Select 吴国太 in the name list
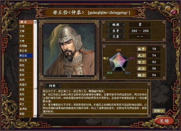Screen dimensions: 181x131 26,85
